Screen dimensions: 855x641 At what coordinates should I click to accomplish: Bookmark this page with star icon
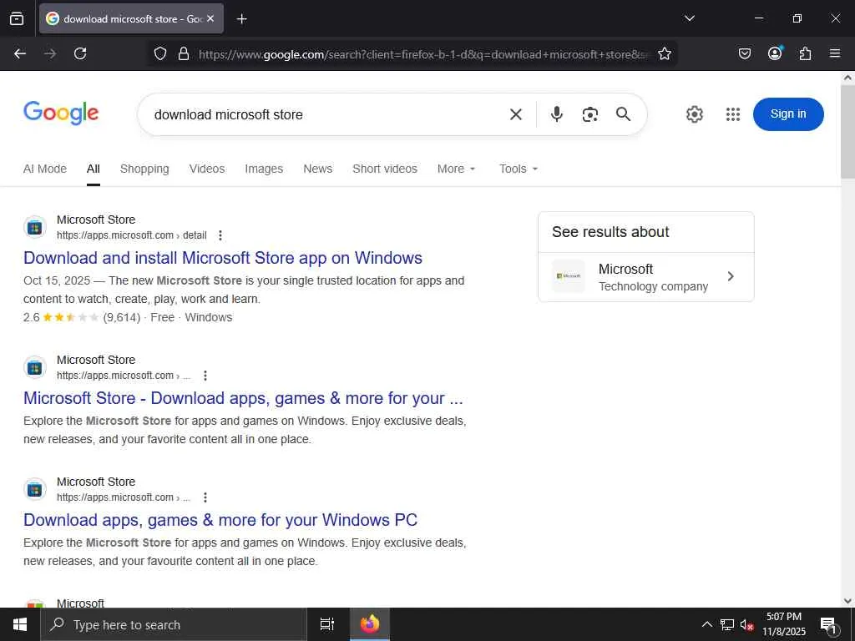[x=664, y=53]
